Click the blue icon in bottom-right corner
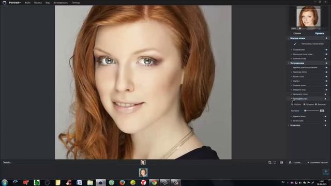This screenshot has height=186, width=331. [326, 172]
